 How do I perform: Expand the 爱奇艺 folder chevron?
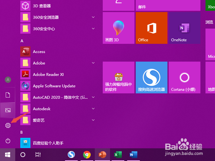point(93,120)
